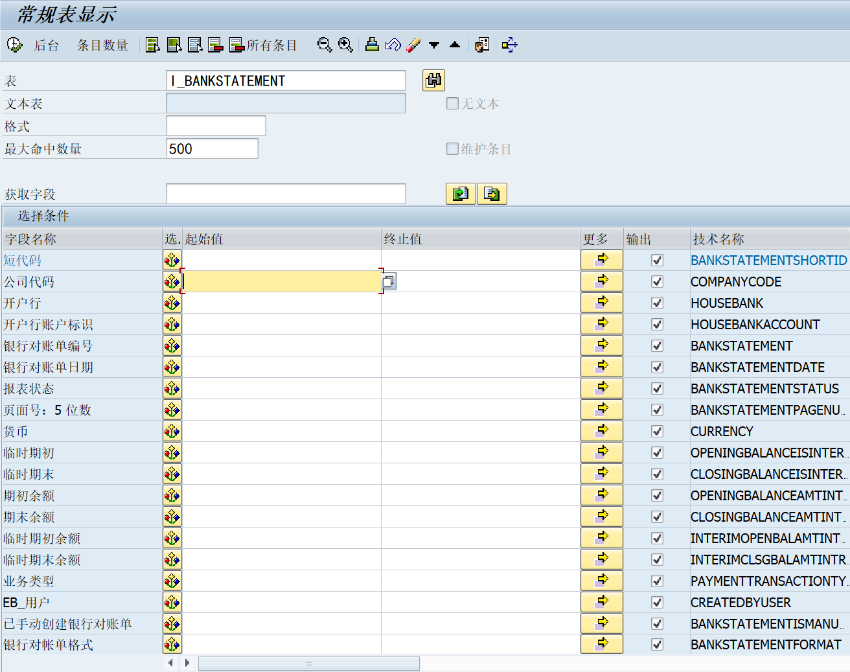Click the binoculars search button beside table name

pyautogui.click(x=433, y=80)
